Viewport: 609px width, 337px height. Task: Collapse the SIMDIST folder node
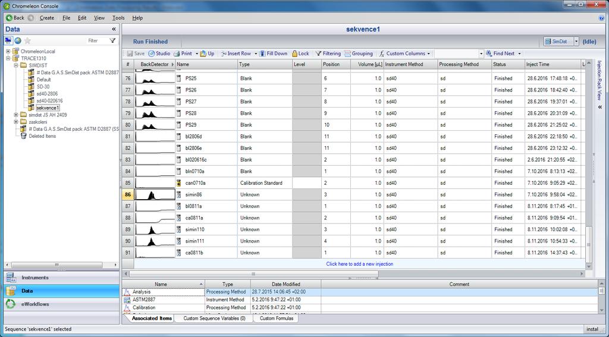[x=16, y=65]
